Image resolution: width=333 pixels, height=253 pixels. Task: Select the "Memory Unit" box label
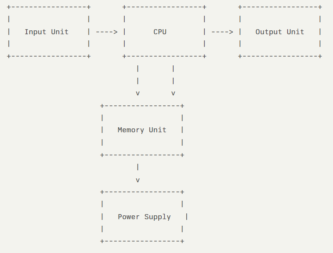(142, 130)
